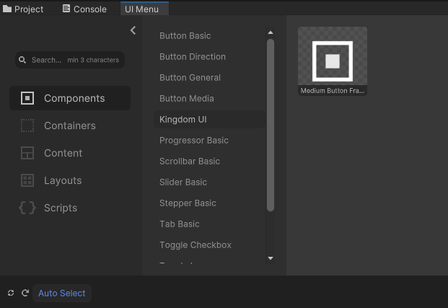Viewport: 448px width, 308px height.
Task: Click the circular reload arrow icon
Action: tap(25, 293)
